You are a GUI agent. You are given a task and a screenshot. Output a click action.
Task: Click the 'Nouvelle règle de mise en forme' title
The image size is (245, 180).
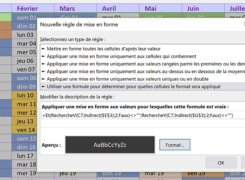(79, 24)
